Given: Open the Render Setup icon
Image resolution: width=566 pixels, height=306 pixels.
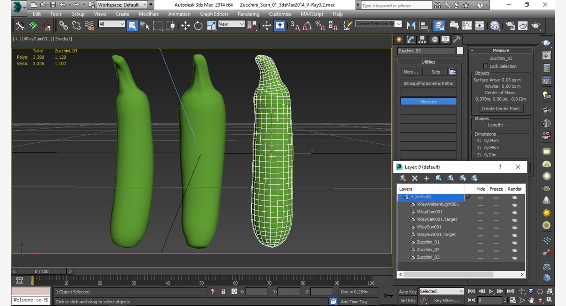Looking at the screenshot, I should [510, 26].
